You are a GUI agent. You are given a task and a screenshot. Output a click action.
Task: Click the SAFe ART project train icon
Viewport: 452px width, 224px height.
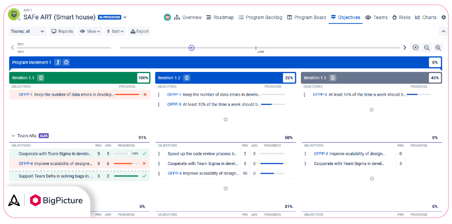[14, 14]
